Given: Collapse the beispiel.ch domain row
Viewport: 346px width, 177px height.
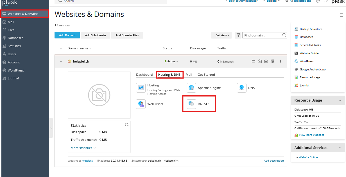Looking at the screenshot, I should coord(61,61).
